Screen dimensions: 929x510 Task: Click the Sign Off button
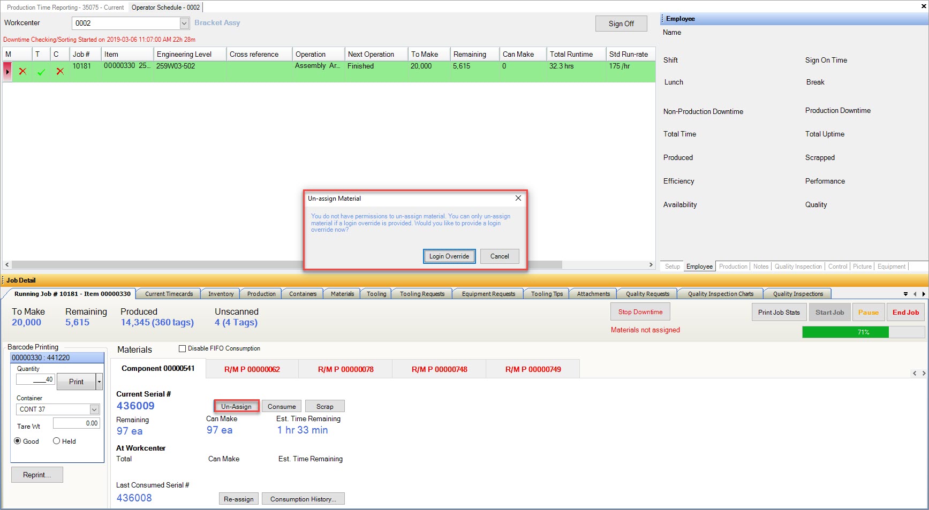pyautogui.click(x=621, y=24)
